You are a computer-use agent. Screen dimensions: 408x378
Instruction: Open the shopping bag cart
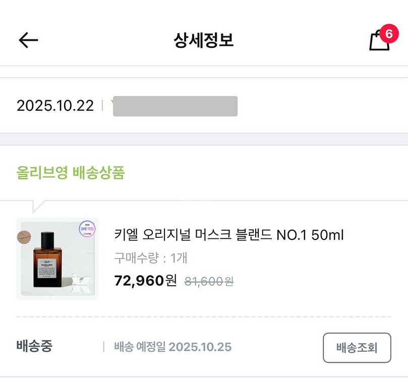pos(379,41)
